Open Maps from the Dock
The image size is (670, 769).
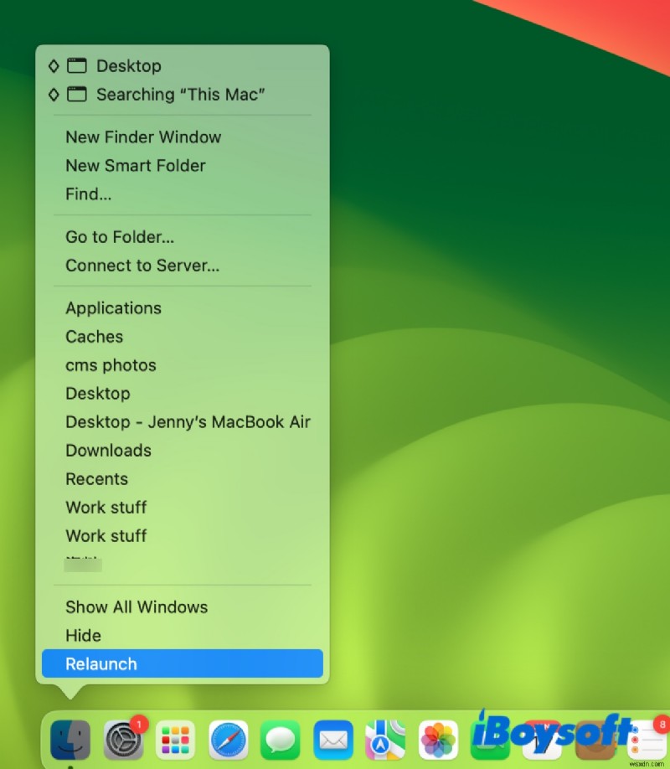pos(385,739)
